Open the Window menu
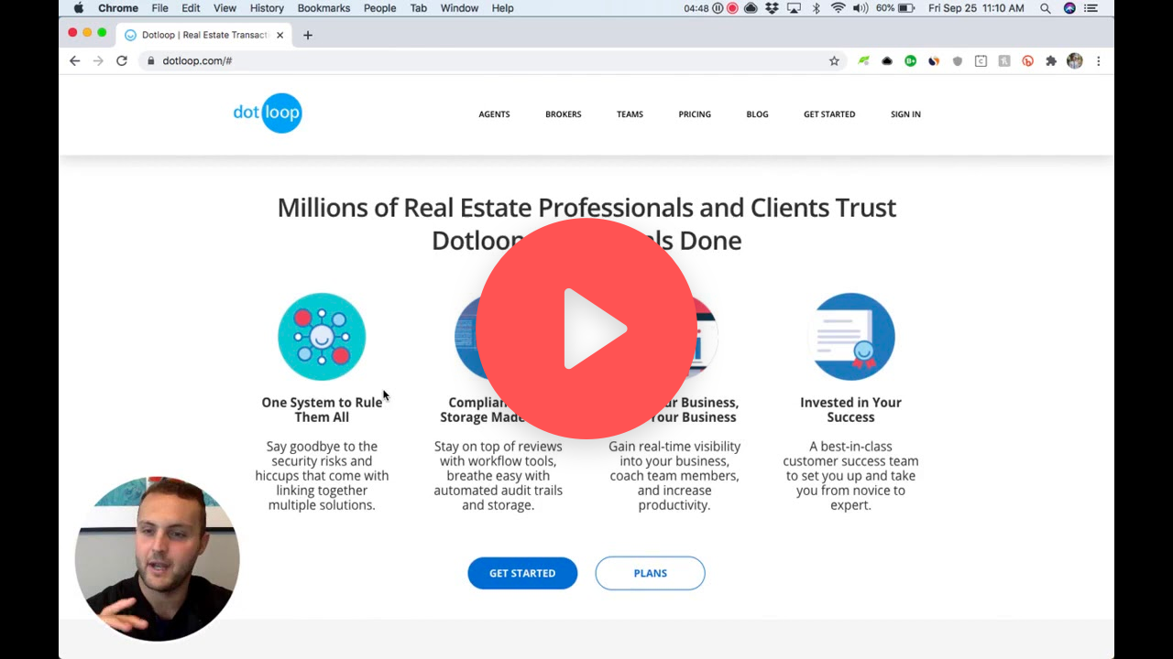 coord(459,8)
